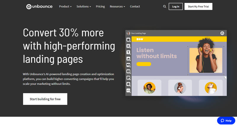Click the man in white hoodie thumbnail
This screenshot has width=237, height=125.
tap(211, 88)
